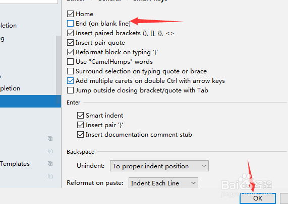Uncheck Smart indent under Enter
This screenshot has width=288, height=204.
[x=81, y=116]
